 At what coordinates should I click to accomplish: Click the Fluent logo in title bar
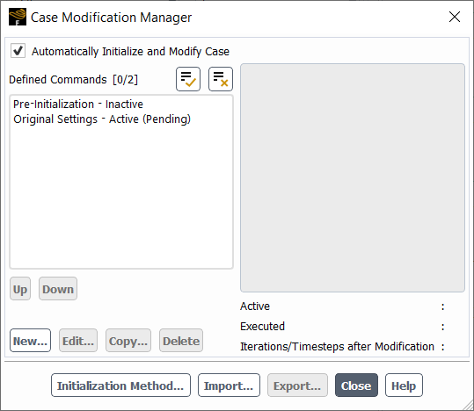click(x=18, y=17)
